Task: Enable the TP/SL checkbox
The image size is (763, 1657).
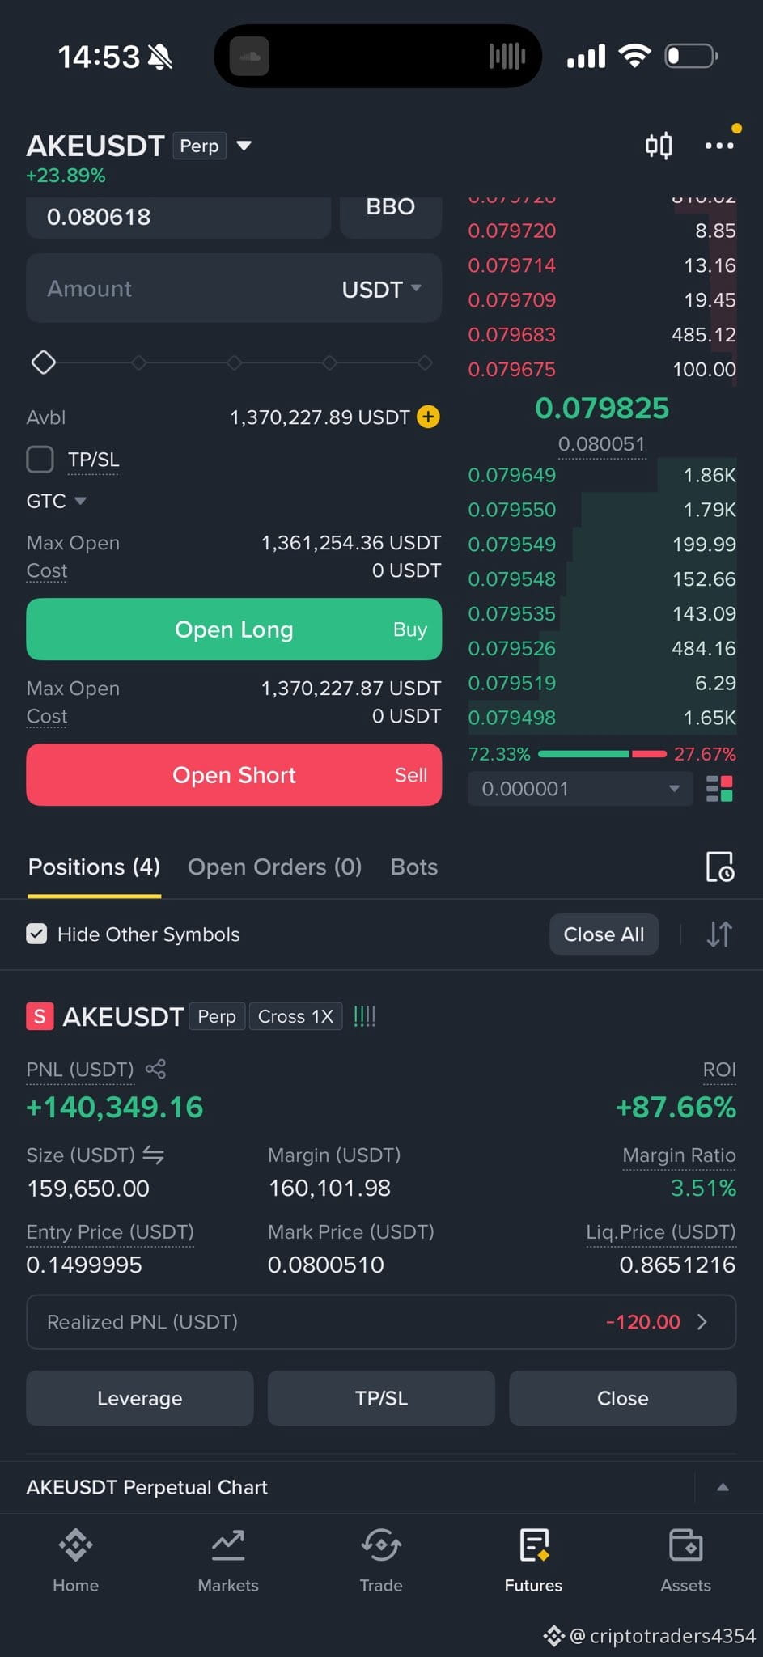Action: 40,460
